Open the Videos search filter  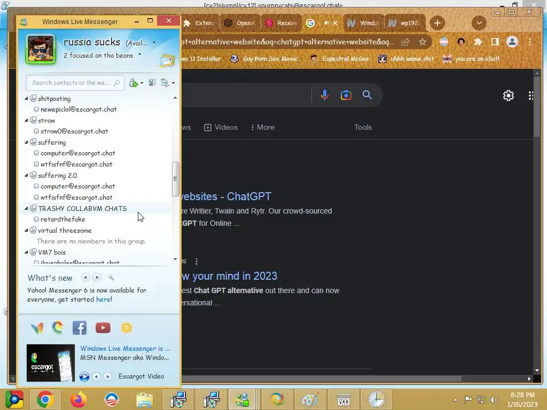click(x=221, y=127)
